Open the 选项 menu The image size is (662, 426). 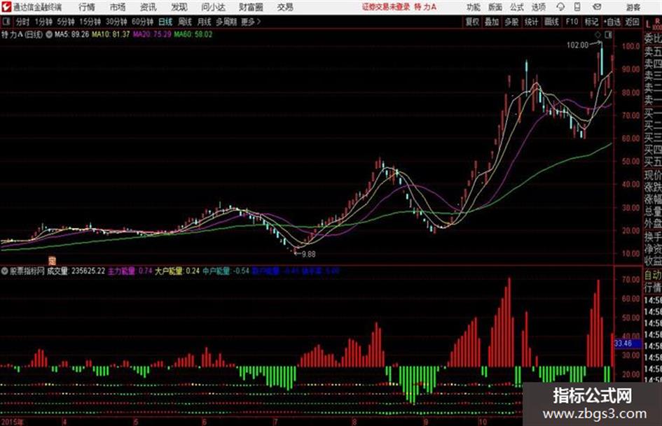coord(538,7)
